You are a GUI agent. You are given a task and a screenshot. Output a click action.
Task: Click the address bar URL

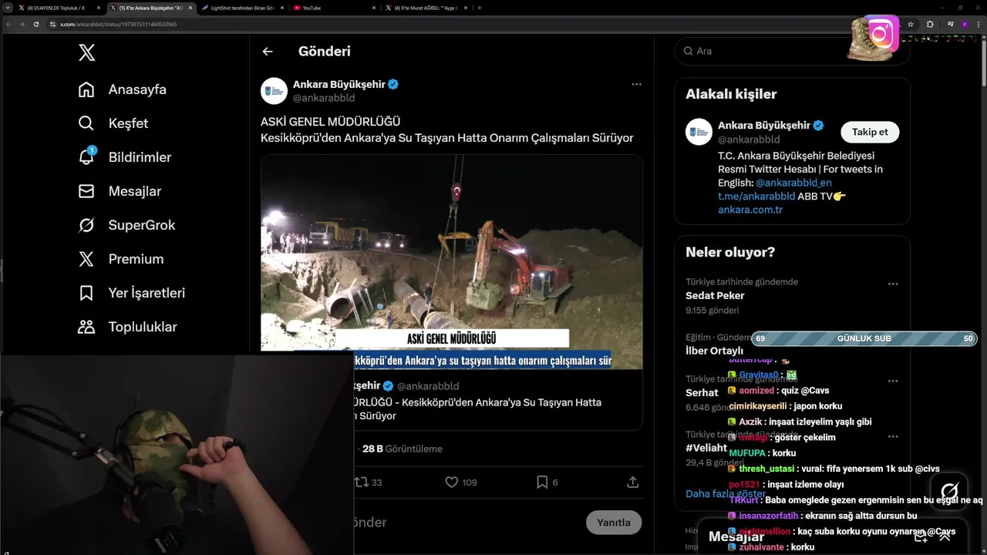coord(119,24)
